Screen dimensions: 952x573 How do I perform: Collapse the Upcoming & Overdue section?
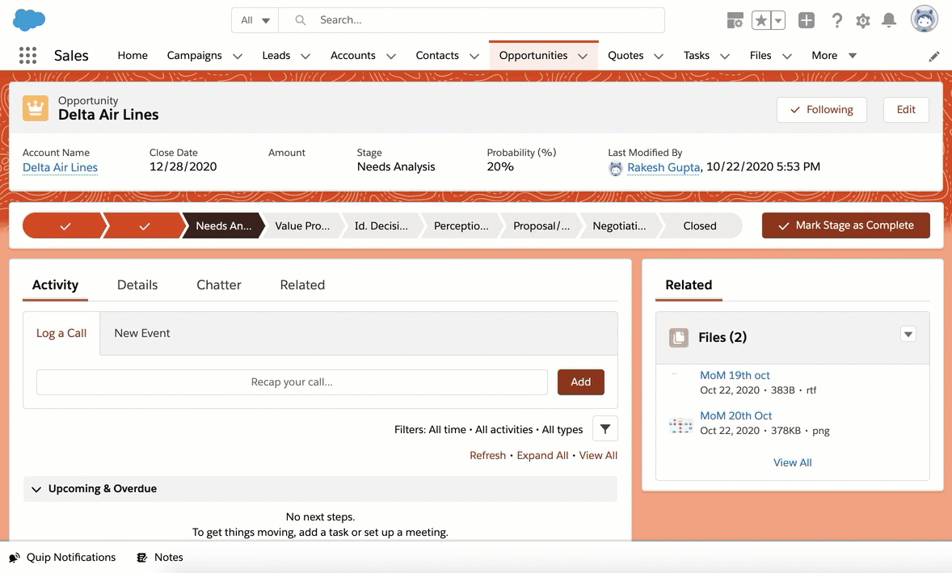[x=36, y=489]
